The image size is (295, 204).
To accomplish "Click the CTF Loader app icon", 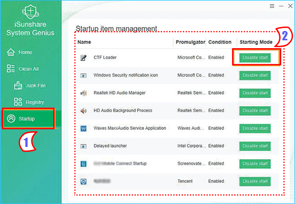I will coord(84,58).
